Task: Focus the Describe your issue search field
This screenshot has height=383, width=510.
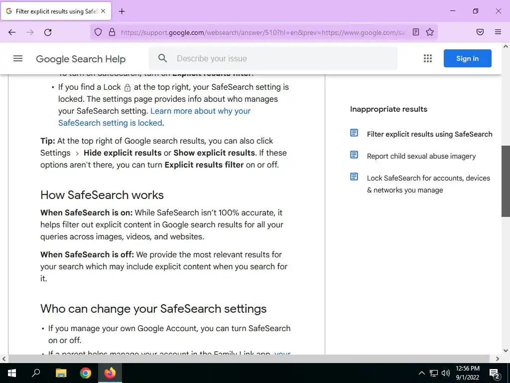Action: [272, 58]
